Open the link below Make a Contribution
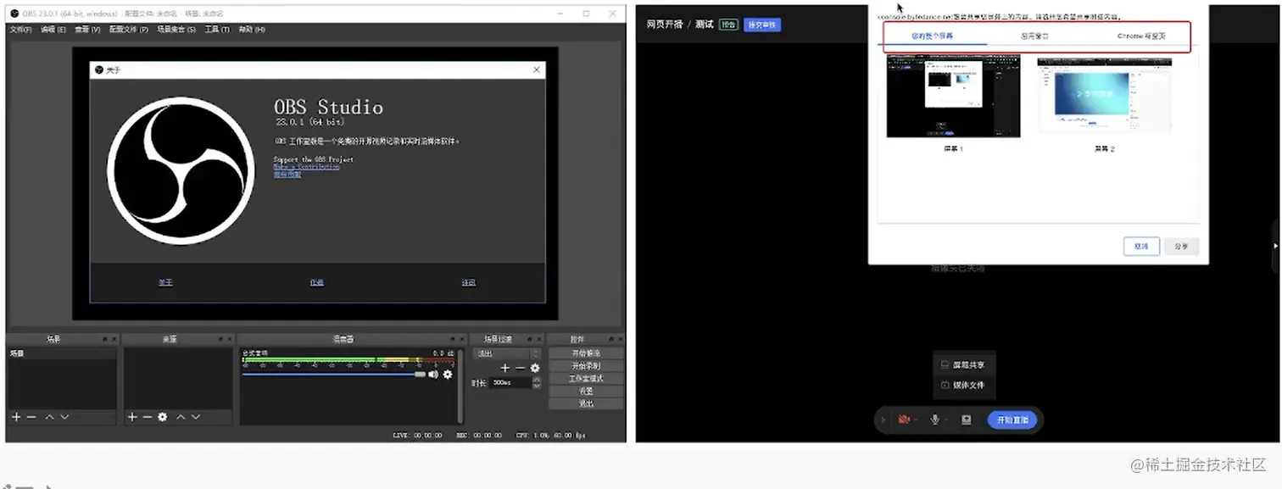This screenshot has width=1282, height=489. click(x=287, y=175)
